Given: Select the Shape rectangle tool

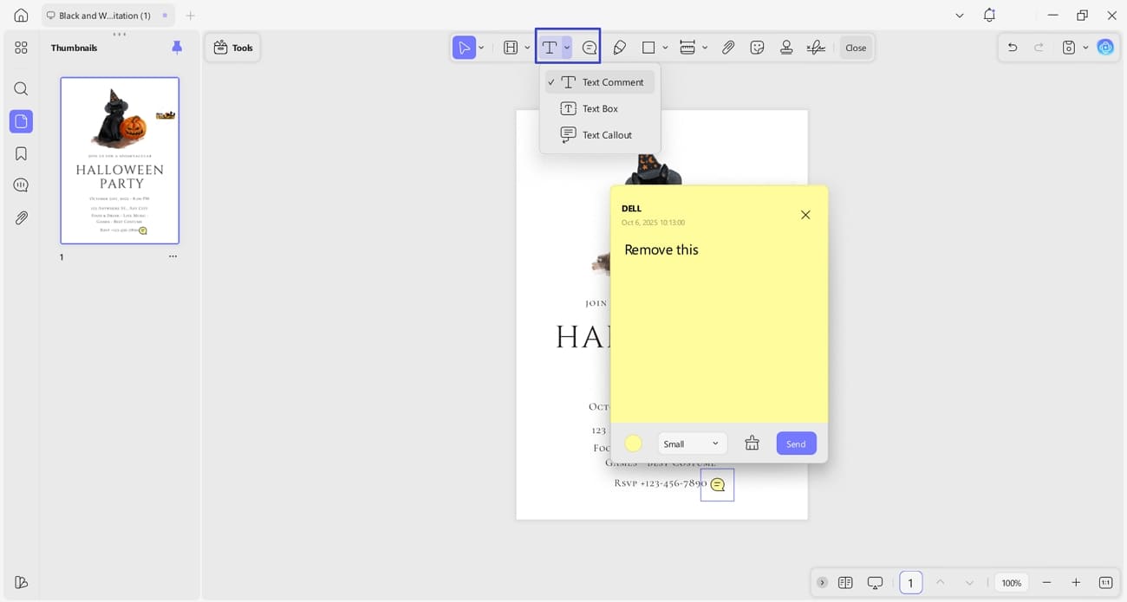Looking at the screenshot, I should tap(648, 47).
